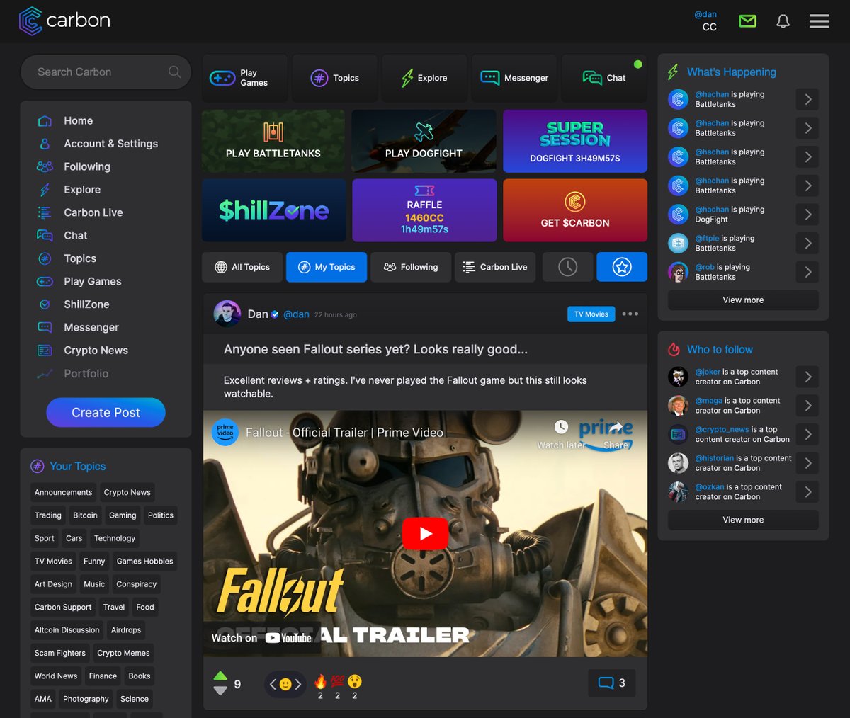
Task: Click View more under What's Happening
Action: pos(743,300)
